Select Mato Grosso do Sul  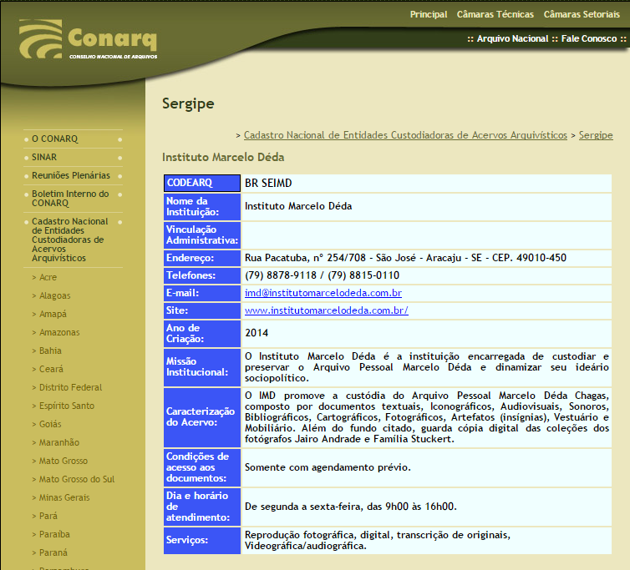click(76, 479)
